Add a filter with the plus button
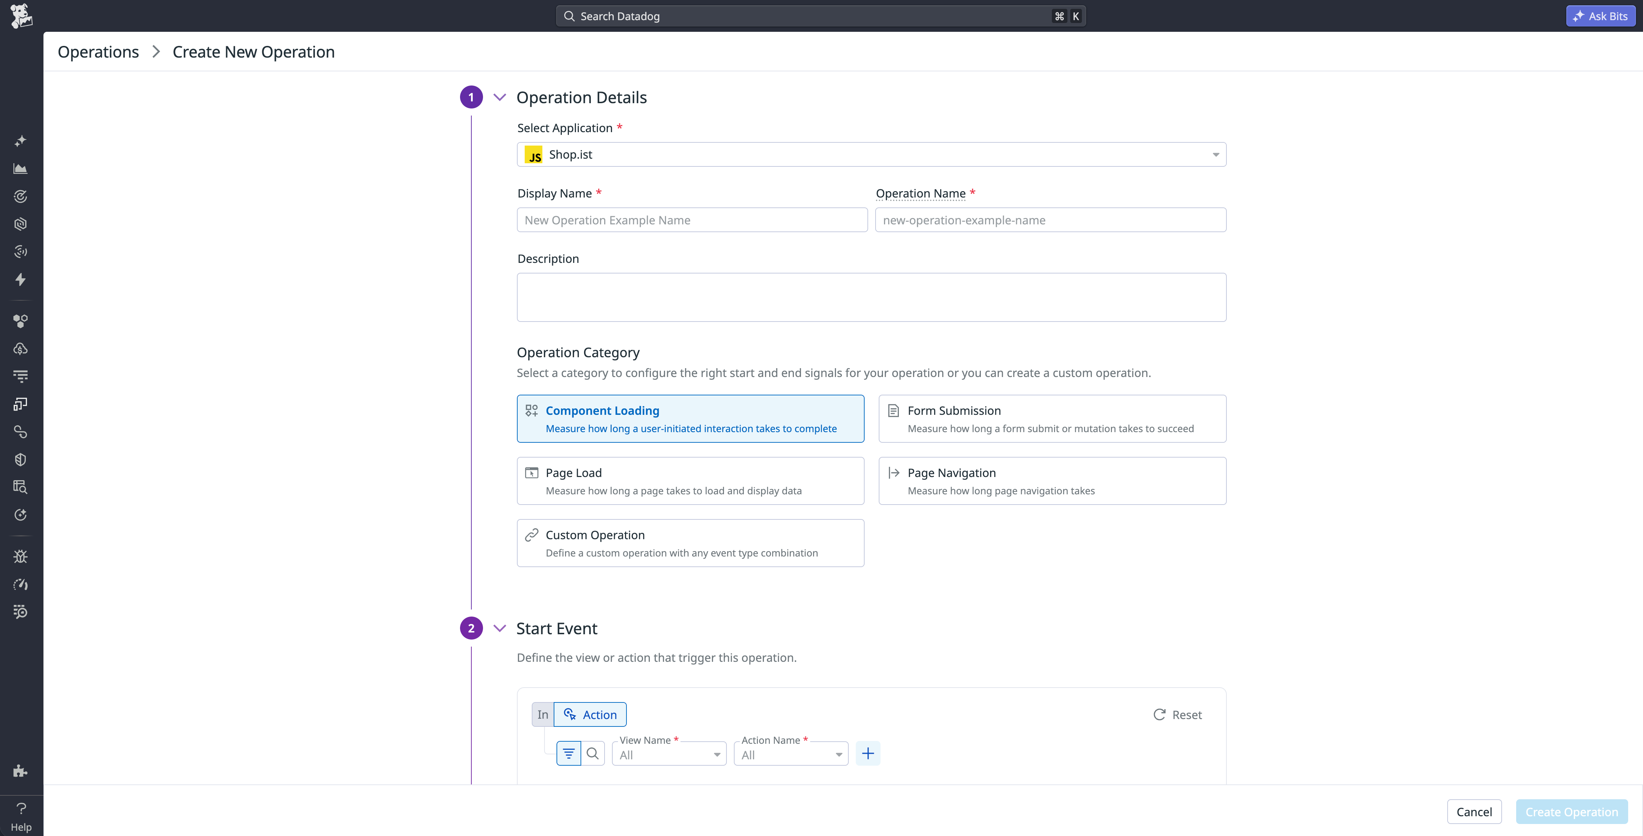This screenshot has width=1643, height=836. (867, 753)
